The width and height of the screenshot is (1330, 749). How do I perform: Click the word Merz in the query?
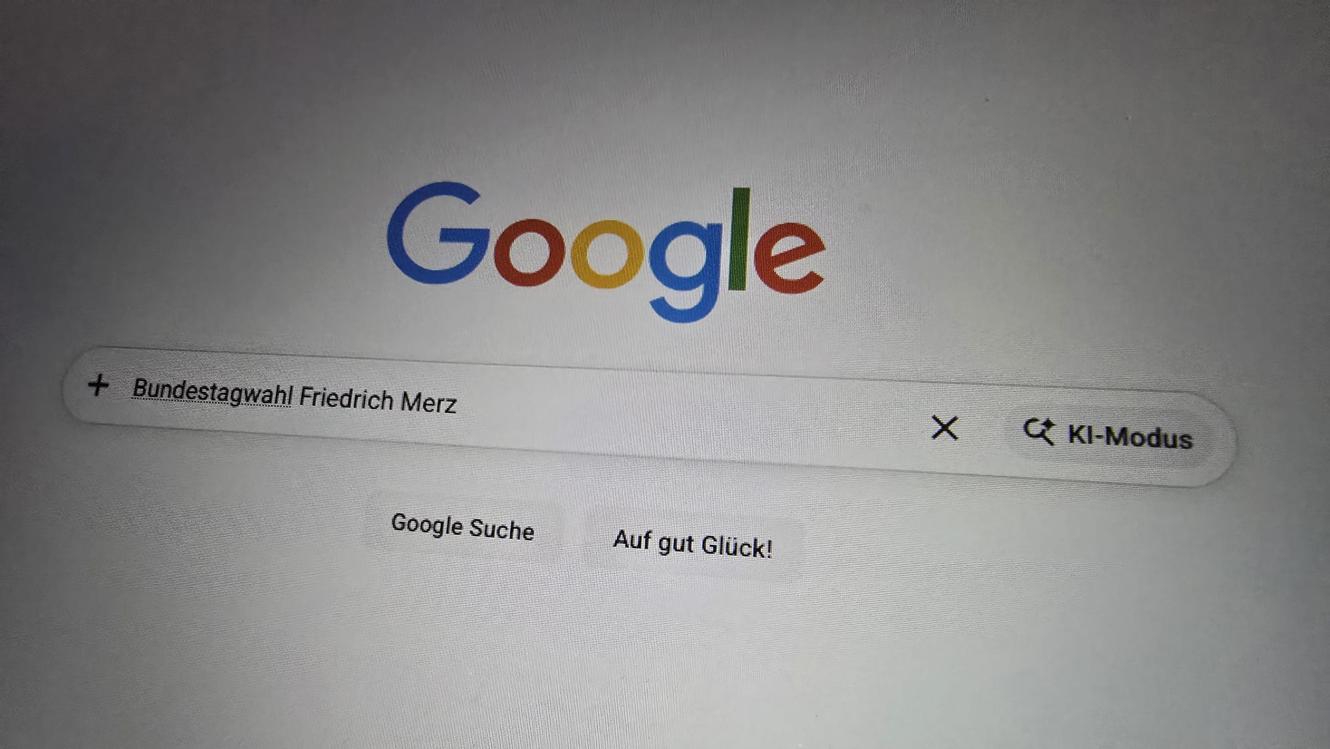coord(429,402)
